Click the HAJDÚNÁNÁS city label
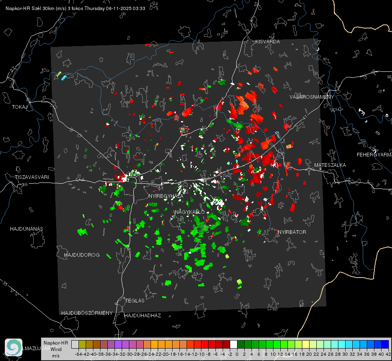This screenshot has height=361, width=392. pos(26,229)
